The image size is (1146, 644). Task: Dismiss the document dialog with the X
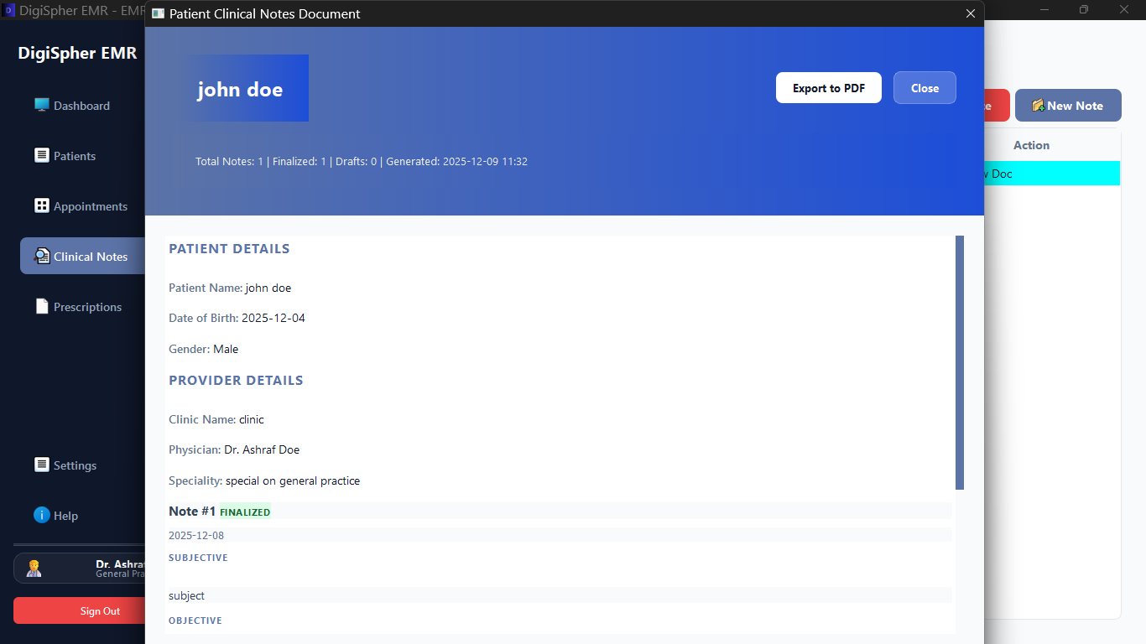971,13
